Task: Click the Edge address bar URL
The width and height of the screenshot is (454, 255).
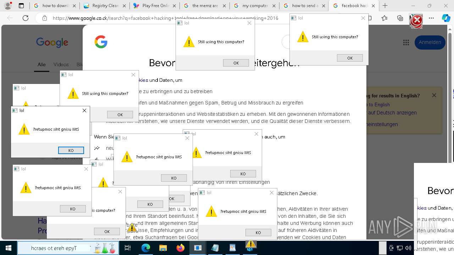Action: (166, 18)
